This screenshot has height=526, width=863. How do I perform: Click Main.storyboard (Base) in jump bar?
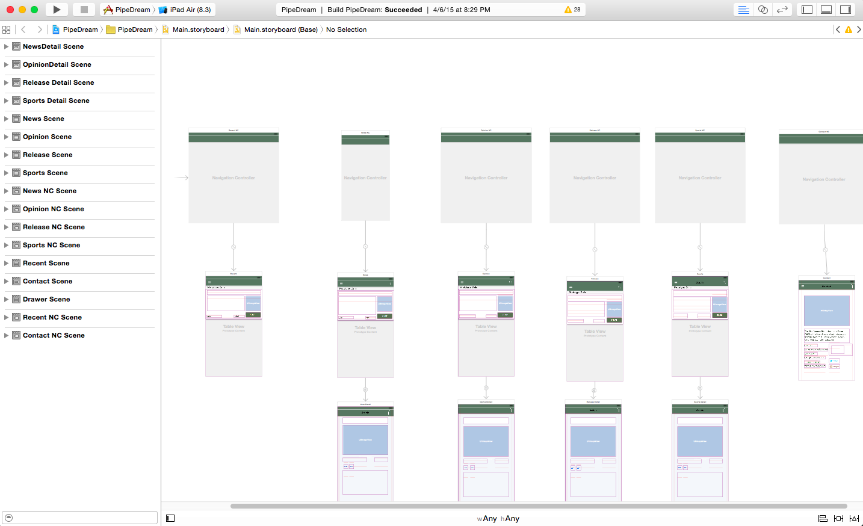click(280, 29)
